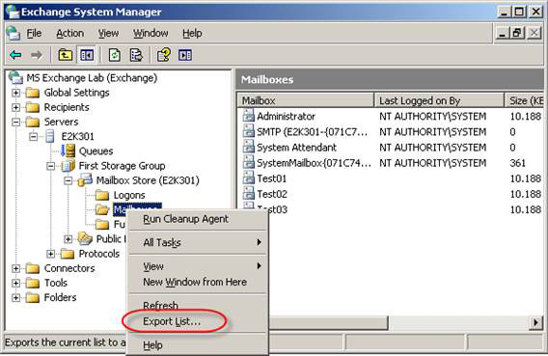Screen dimensions: 548x356
Task: Click the System Attendant mailbox icon
Action: pos(249,147)
